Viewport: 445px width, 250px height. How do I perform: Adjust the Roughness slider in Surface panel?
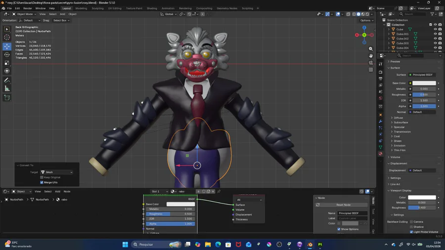coord(424,95)
